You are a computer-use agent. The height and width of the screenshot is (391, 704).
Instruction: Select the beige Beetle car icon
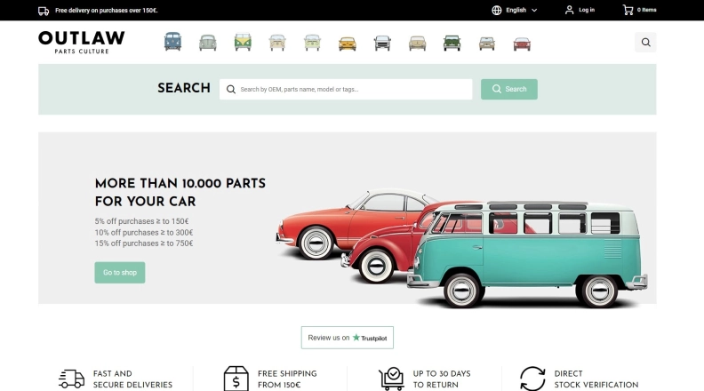pos(417,43)
